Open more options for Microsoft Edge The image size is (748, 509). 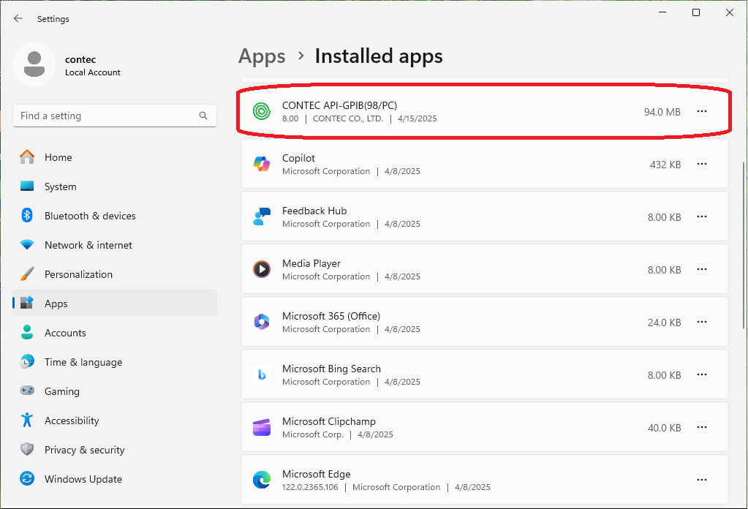(702, 480)
